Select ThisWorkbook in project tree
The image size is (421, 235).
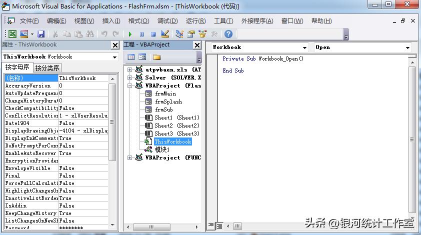click(x=173, y=141)
